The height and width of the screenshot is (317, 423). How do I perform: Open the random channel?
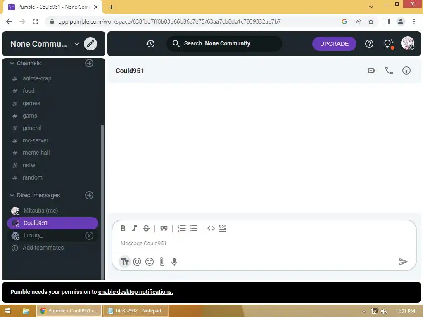pyautogui.click(x=52, y=177)
